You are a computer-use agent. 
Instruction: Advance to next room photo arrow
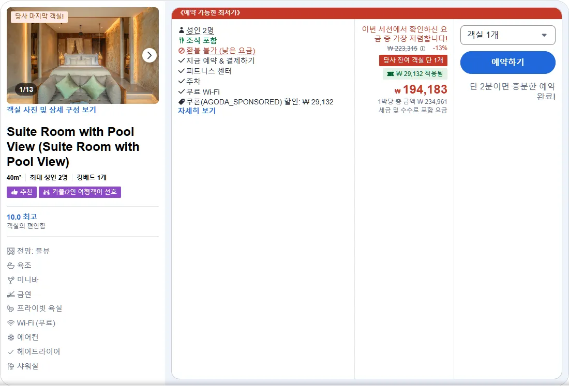[x=149, y=55]
